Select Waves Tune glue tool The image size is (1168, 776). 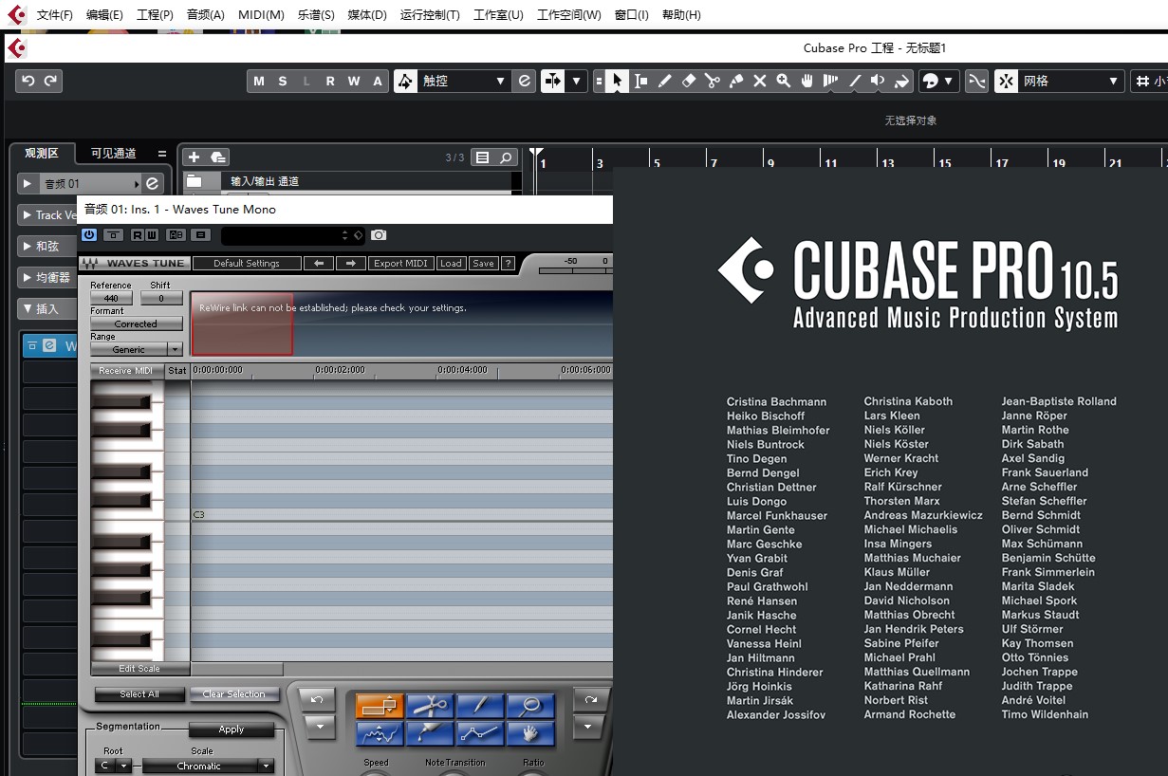tap(430, 733)
